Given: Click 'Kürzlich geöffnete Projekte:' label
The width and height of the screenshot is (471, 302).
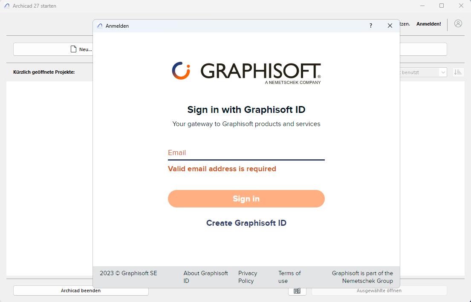Looking at the screenshot, I should pos(44,72).
